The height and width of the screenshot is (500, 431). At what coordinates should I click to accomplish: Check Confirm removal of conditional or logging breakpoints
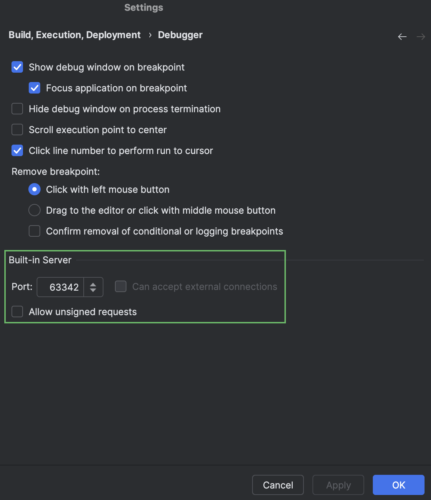tap(34, 231)
